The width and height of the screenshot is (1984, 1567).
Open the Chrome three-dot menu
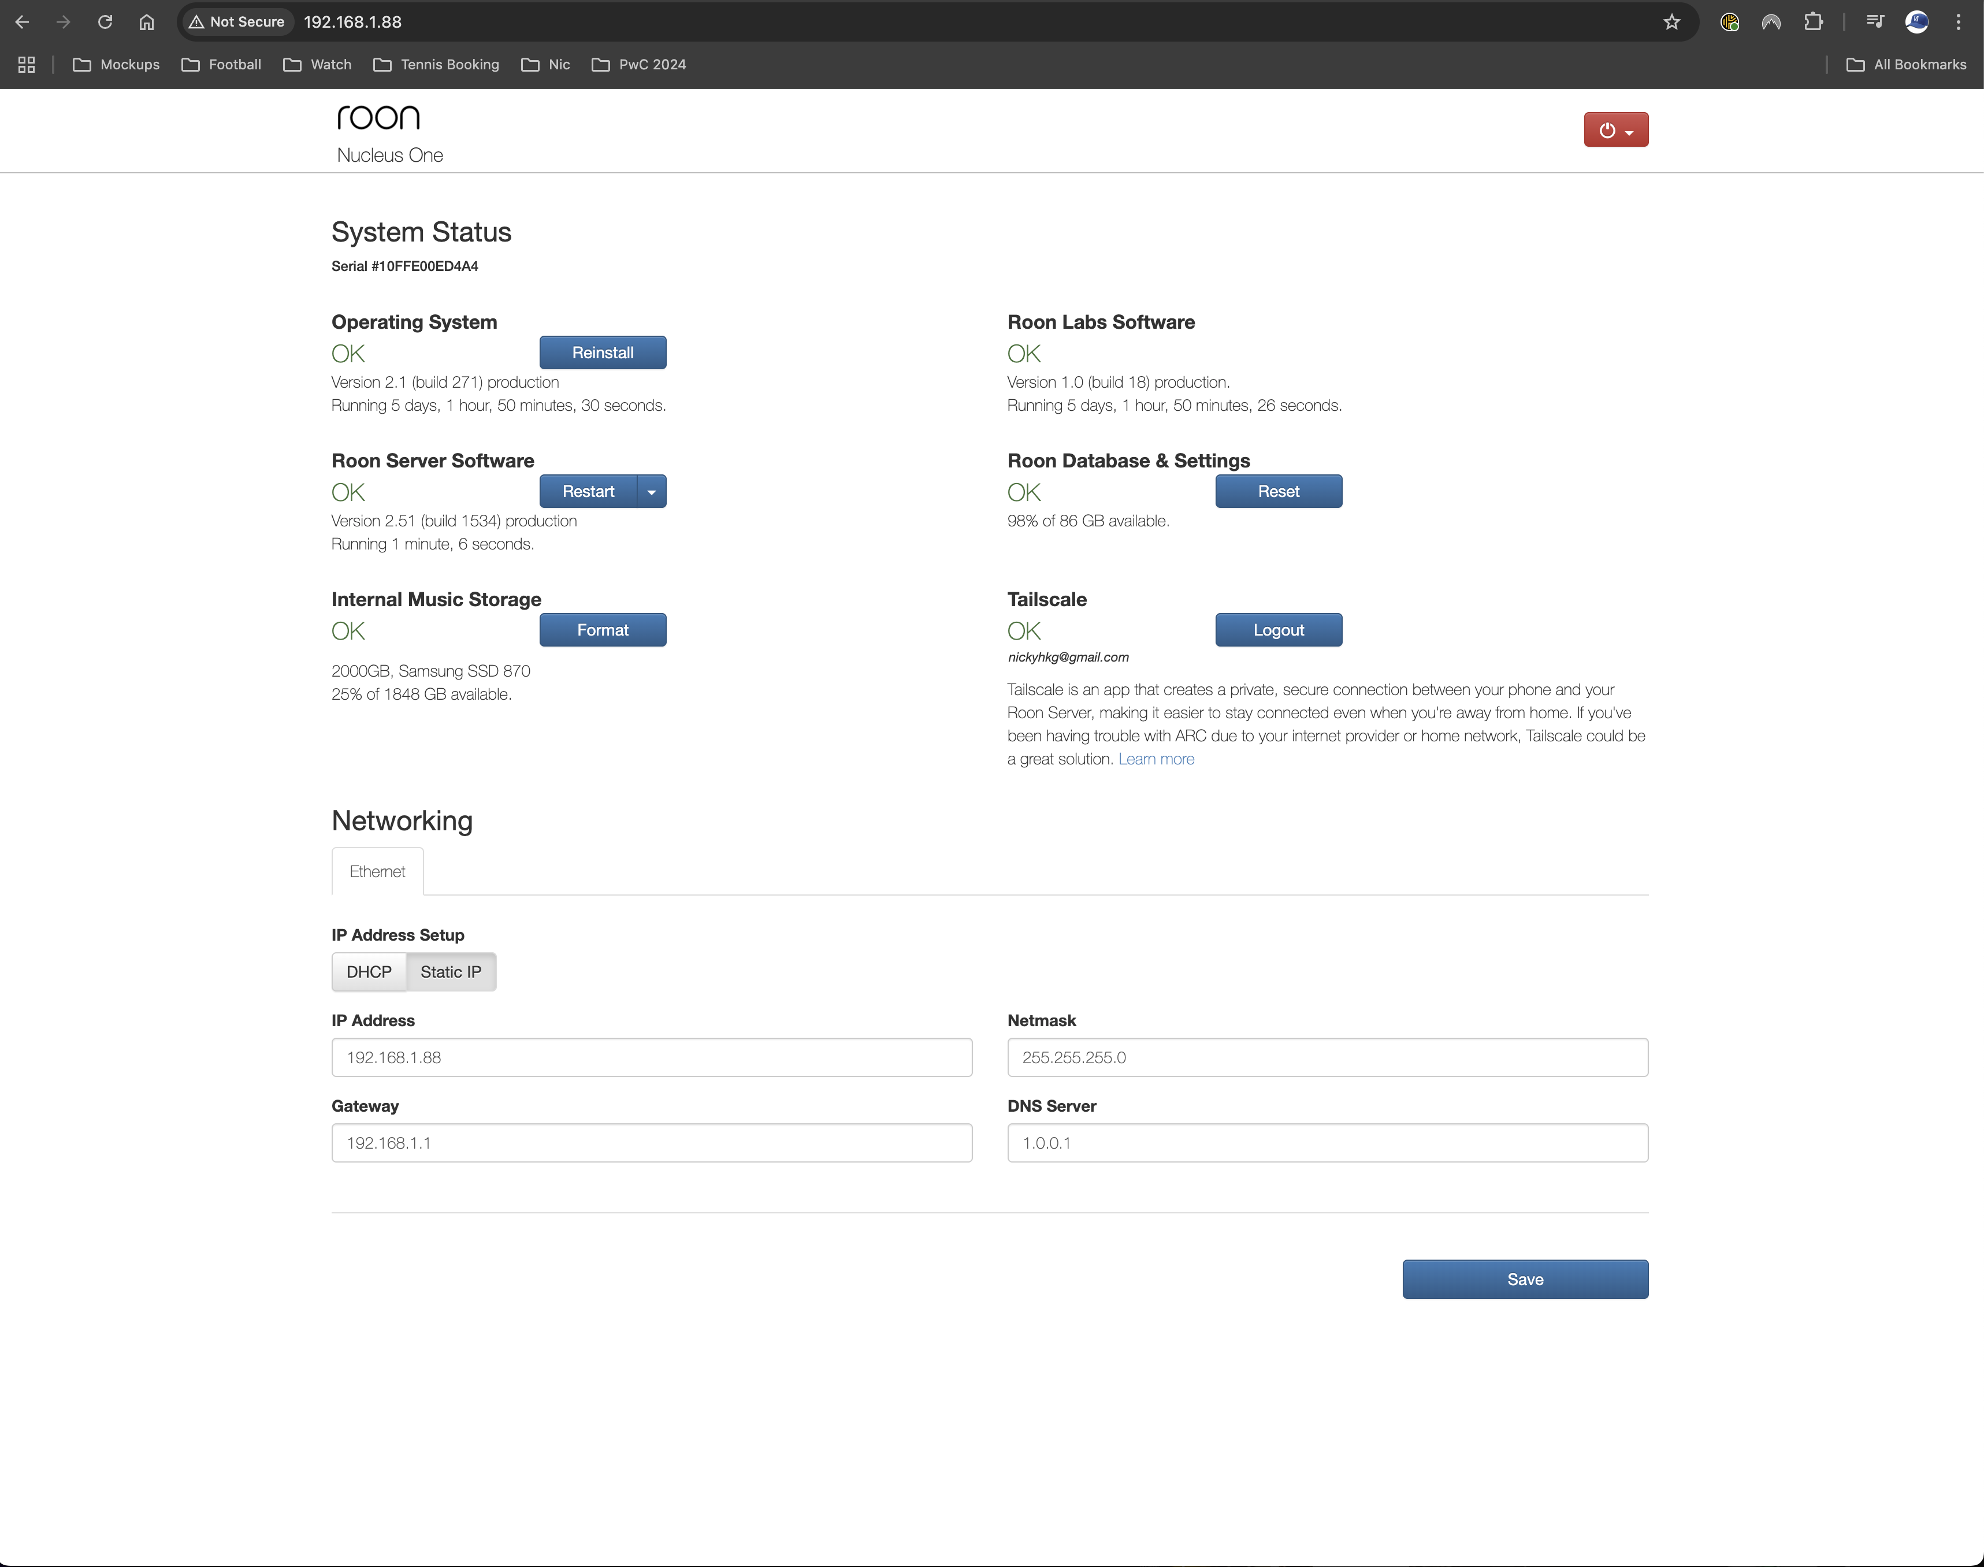(x=1959, y=22)
